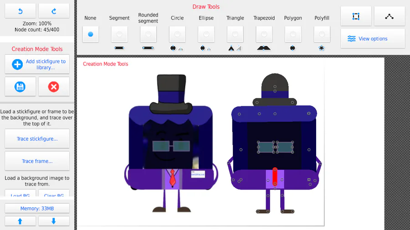Screen dimensions: 410x230
Task: Open Trace frame option
Action: (x=37, y=161)
